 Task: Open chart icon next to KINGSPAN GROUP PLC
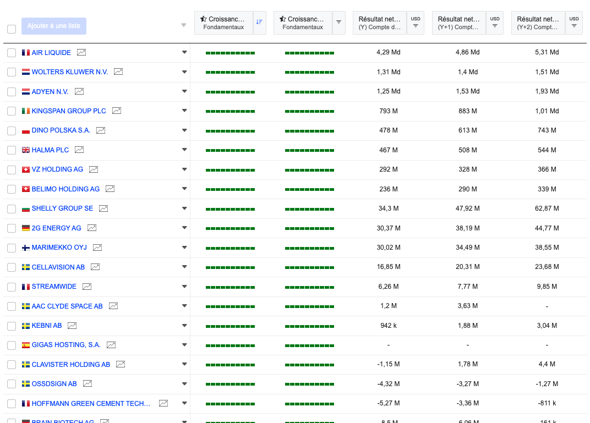click(x=117, y=111)
